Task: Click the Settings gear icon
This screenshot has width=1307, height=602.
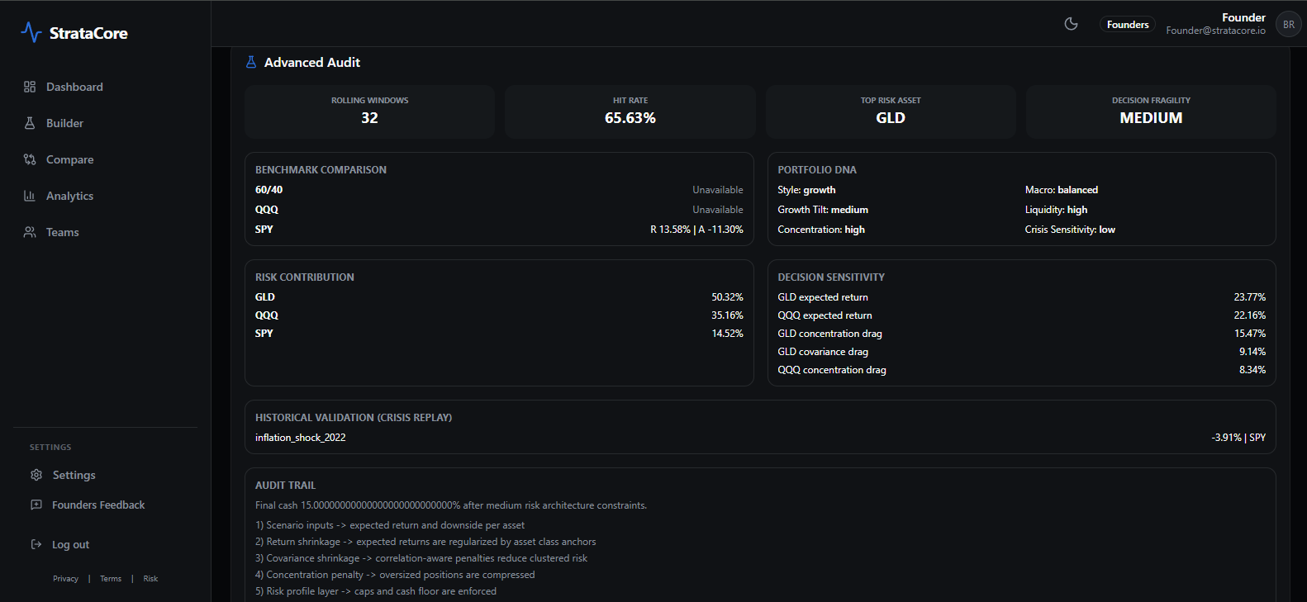Action: pyautogui.click(x=36, y=475)
